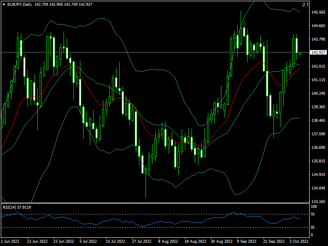Image resolution: width=328 pixels, height=246 pixels.
Task: Select the RSI 100 scale label
Action: point(314,207)
